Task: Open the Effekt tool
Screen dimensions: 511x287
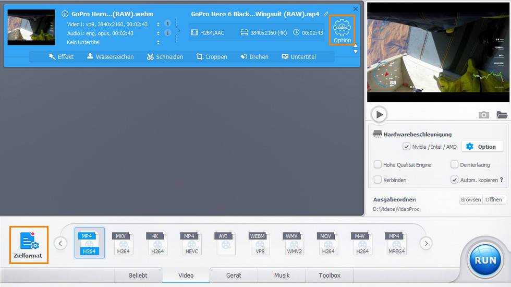Action: point(62,57)
